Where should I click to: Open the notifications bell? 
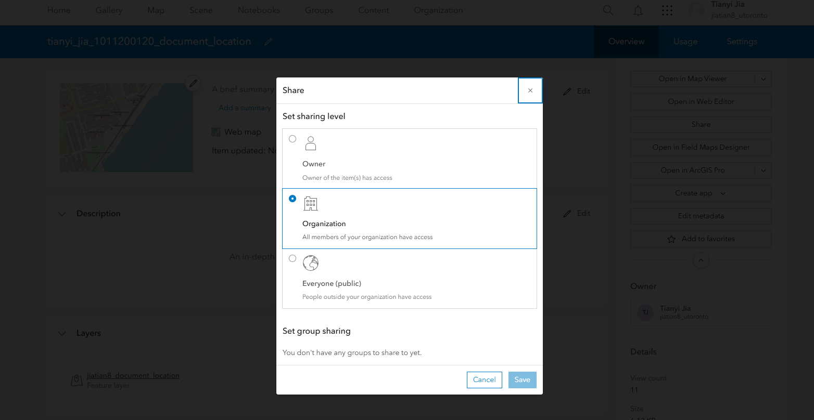pos(638,10)
